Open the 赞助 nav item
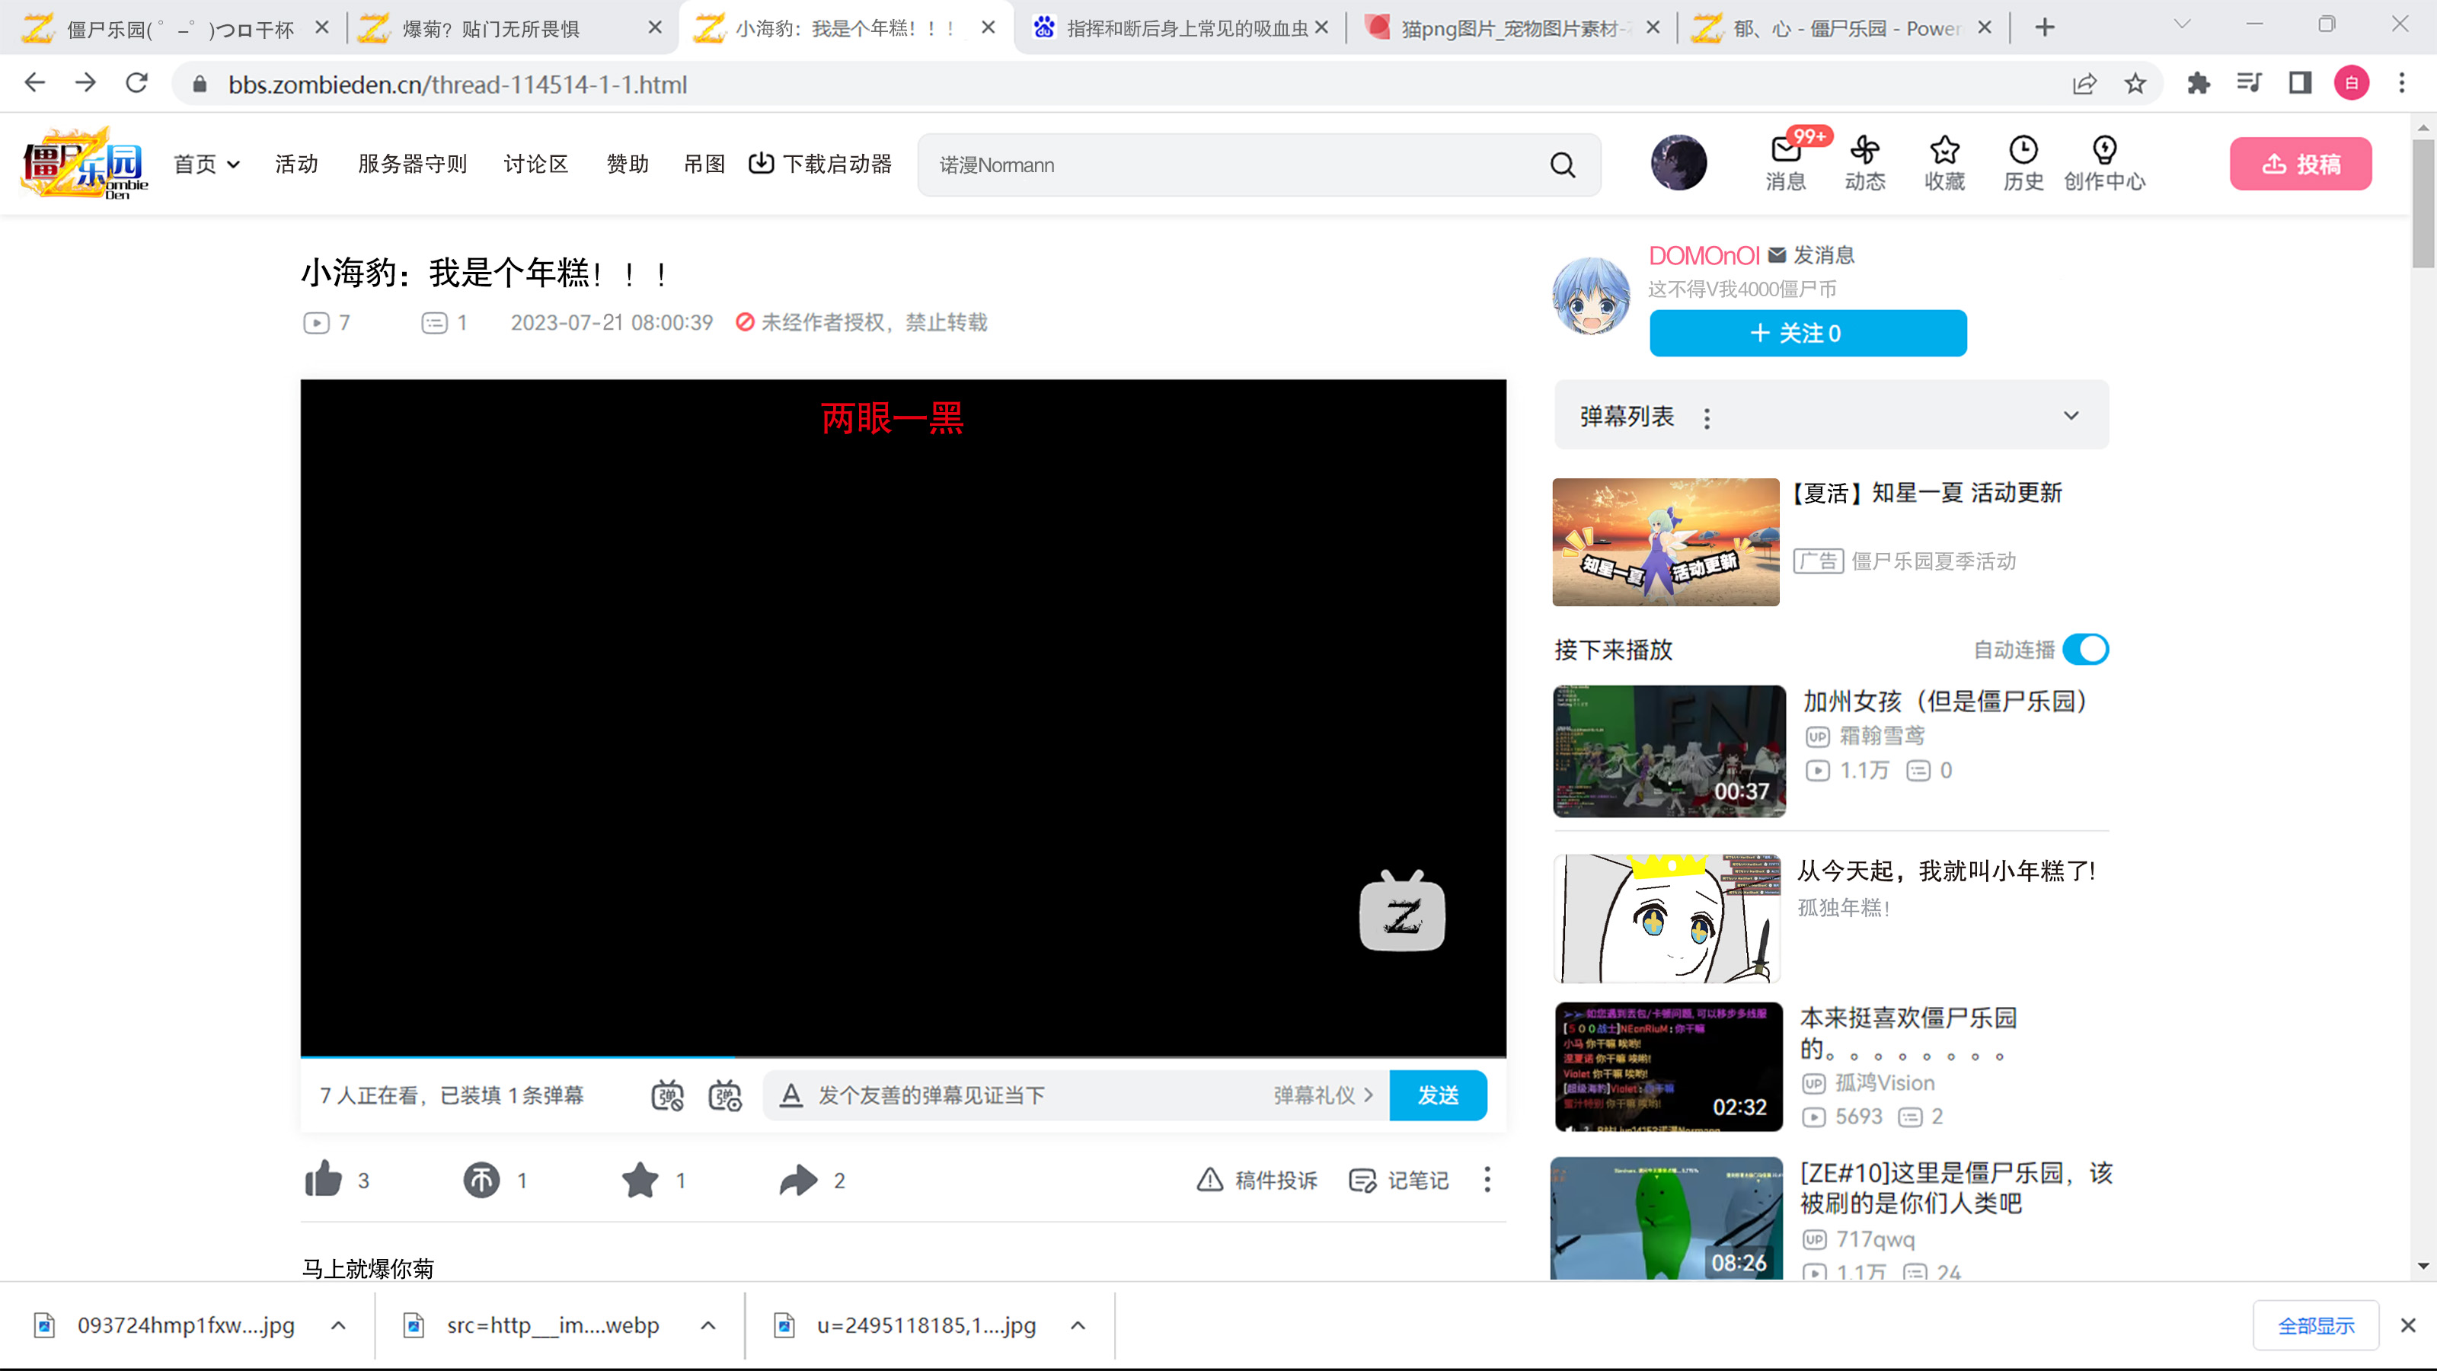The height and width of the screenshot is (1371, 2437). (628, 164)
